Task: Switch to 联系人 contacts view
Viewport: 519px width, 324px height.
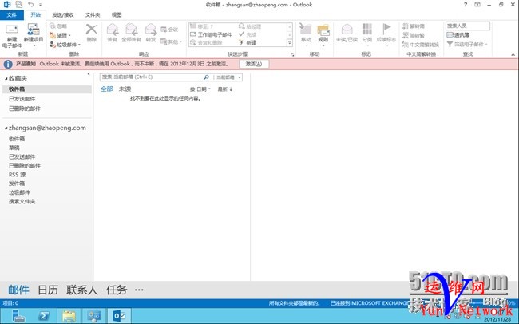Action: tap(82, 290)
